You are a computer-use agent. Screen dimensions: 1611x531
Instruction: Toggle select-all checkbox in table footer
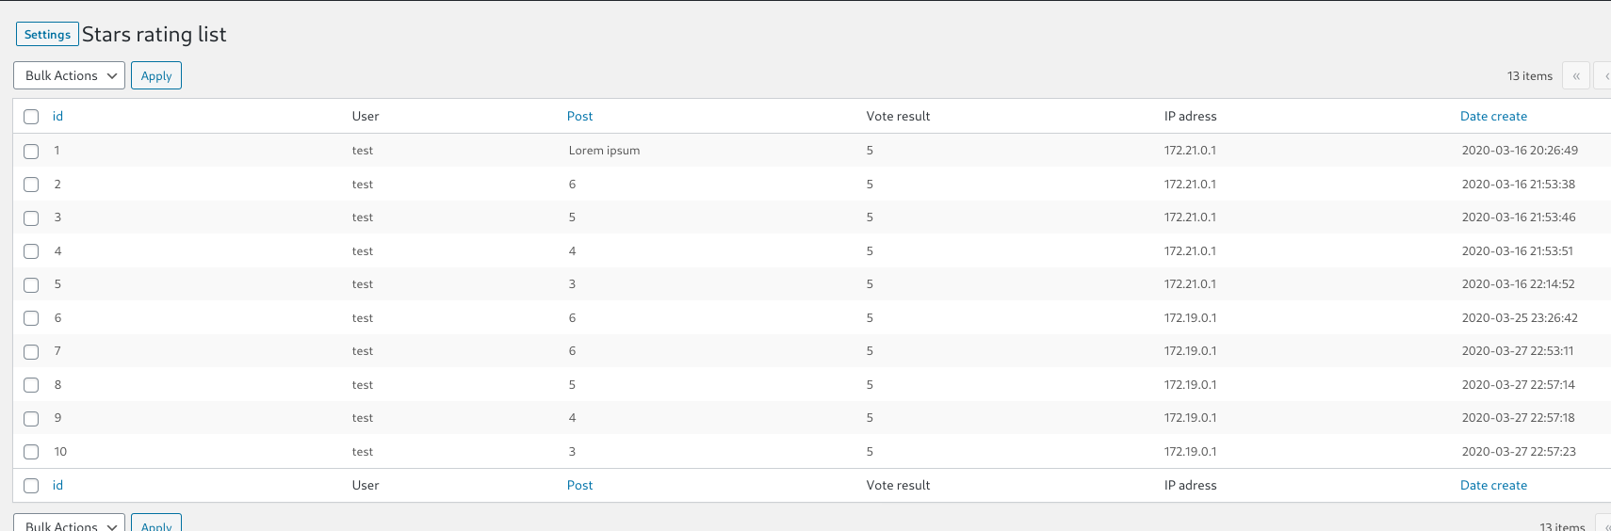tap(31, 486)
